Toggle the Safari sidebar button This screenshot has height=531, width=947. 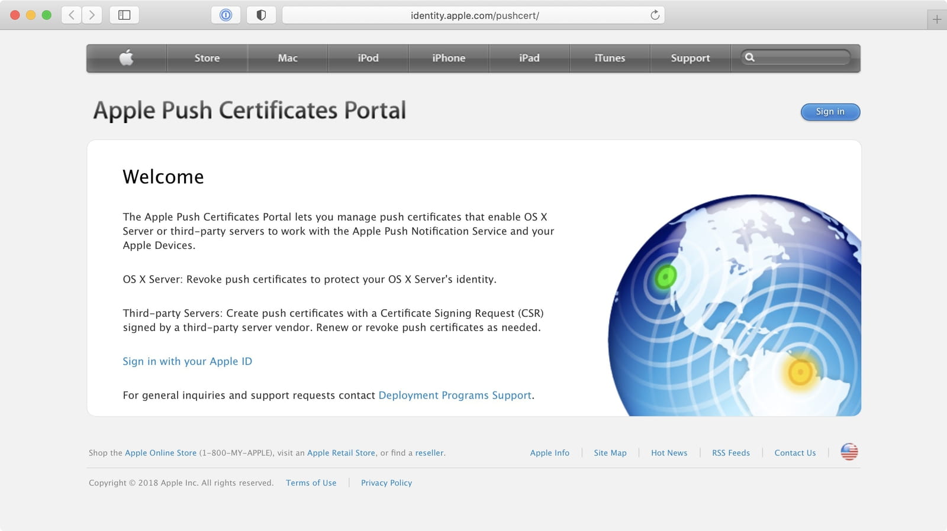point(124,15)
